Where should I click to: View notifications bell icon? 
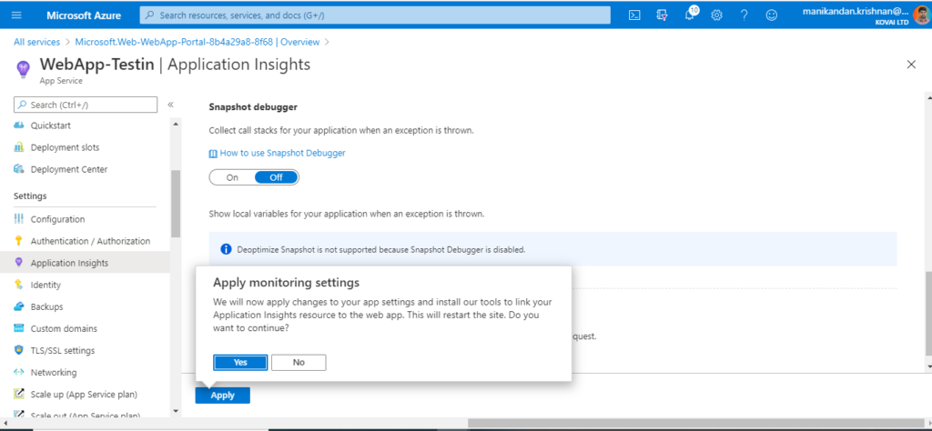pos(690,15)
